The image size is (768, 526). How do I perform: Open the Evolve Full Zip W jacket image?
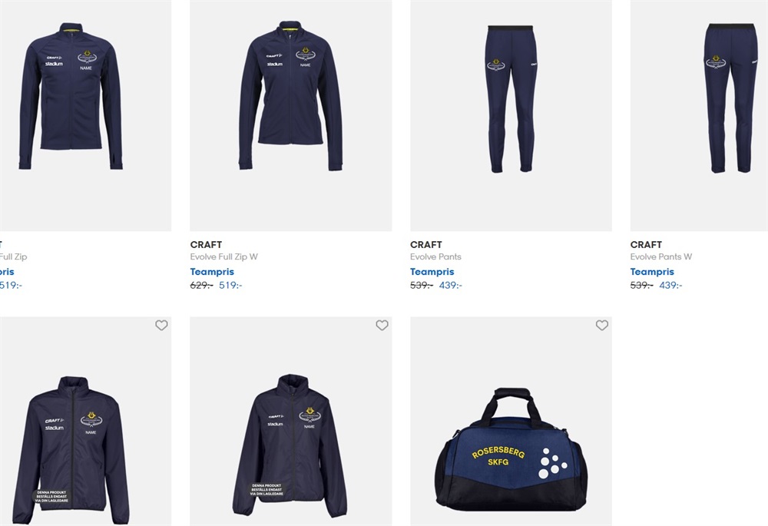pos(290,115)
